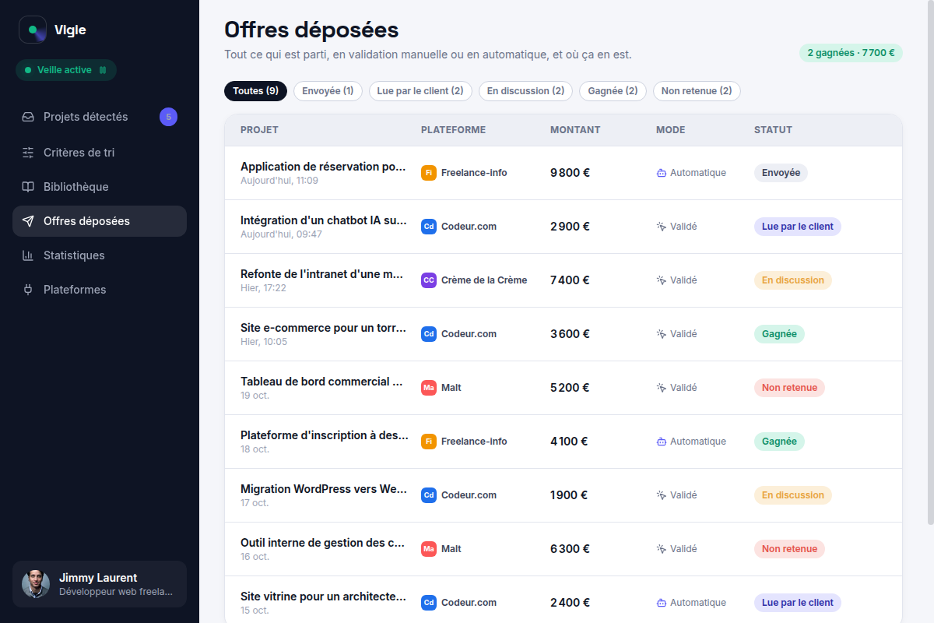Click the Validé cursor icon in 6 300 € row
This screenshot has height=623, width=934.
pyautogui.click(x=662, y=549)
